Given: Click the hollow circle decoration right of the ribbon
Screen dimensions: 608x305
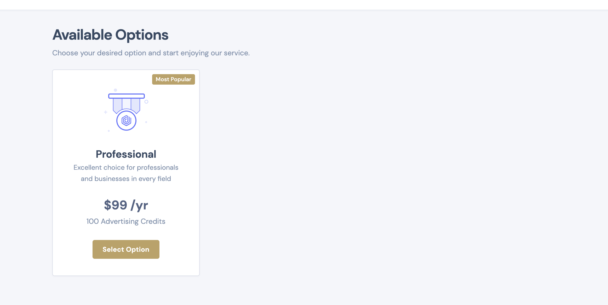Looking at the screenshot, I should click(x=146, y=102).
